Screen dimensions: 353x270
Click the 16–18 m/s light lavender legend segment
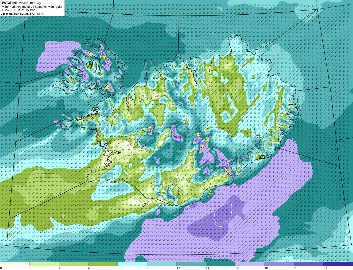(x=250, y=264)
